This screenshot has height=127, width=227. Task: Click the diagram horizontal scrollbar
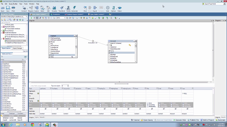120,82
